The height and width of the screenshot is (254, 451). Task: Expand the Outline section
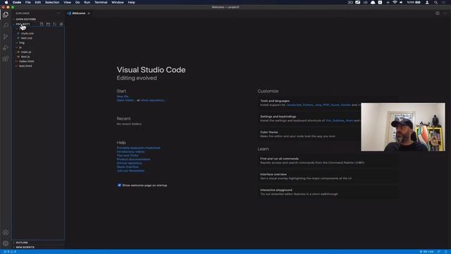click(22, 243)
